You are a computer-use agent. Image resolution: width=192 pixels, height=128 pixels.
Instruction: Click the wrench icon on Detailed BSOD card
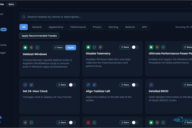(151, 85)
